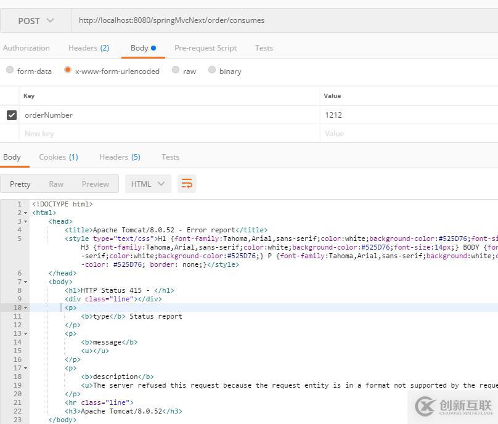Choose the Raw response view
The image size is (498, 424).
pos(56,184)
